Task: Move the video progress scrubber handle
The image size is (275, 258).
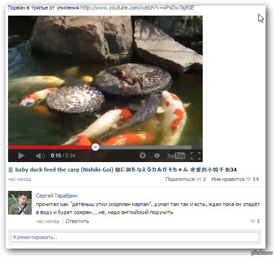Action: pos(95,147)
